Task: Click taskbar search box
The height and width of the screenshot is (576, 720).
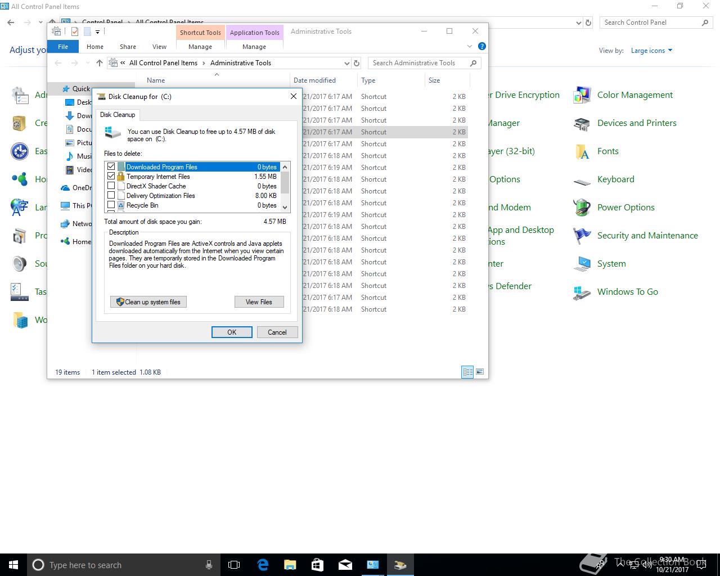Action: (x=124, y=565)
